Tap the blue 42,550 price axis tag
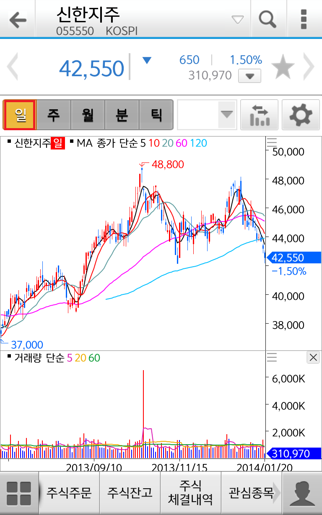This screenshot has width=322, height=515. coord(293,258)
